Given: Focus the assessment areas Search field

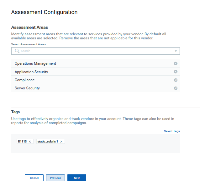Looking at the screenshot, I should click(94, 51).
